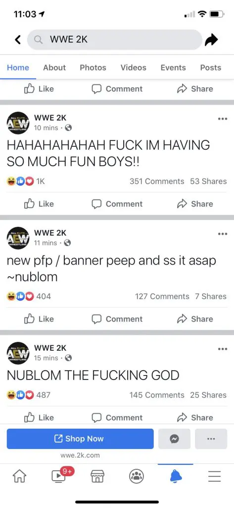Open the Marketplace storefront icon
This screenshot has height=508, width=234.
click(97, 476)
